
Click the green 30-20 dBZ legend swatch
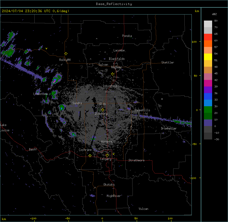tap(208, 110)
